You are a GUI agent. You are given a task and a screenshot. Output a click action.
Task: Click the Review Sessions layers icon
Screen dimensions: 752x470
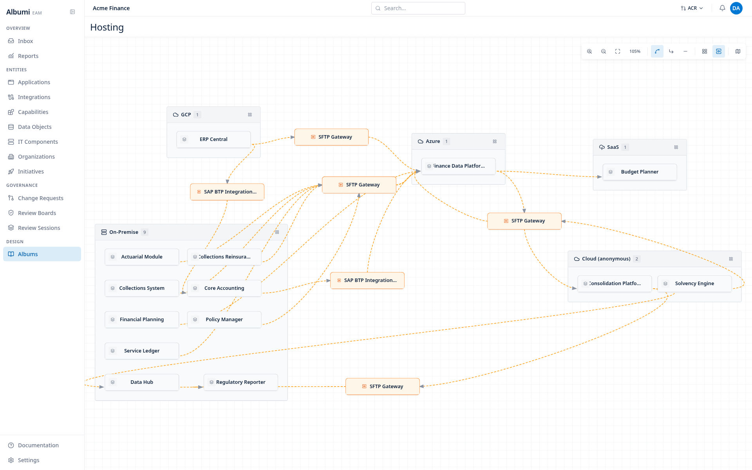coord(11,228)
